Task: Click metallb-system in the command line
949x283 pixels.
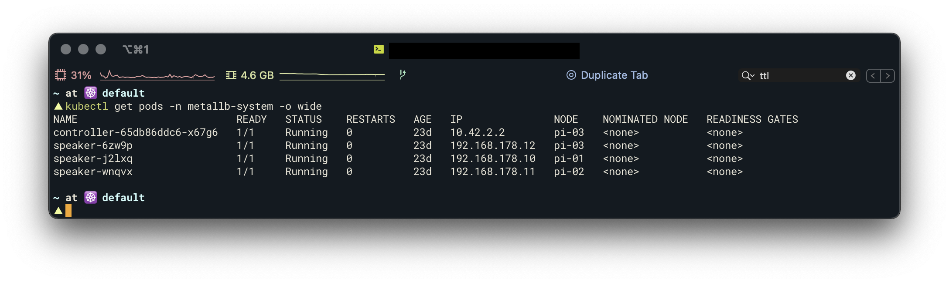Action: point(230,106)
